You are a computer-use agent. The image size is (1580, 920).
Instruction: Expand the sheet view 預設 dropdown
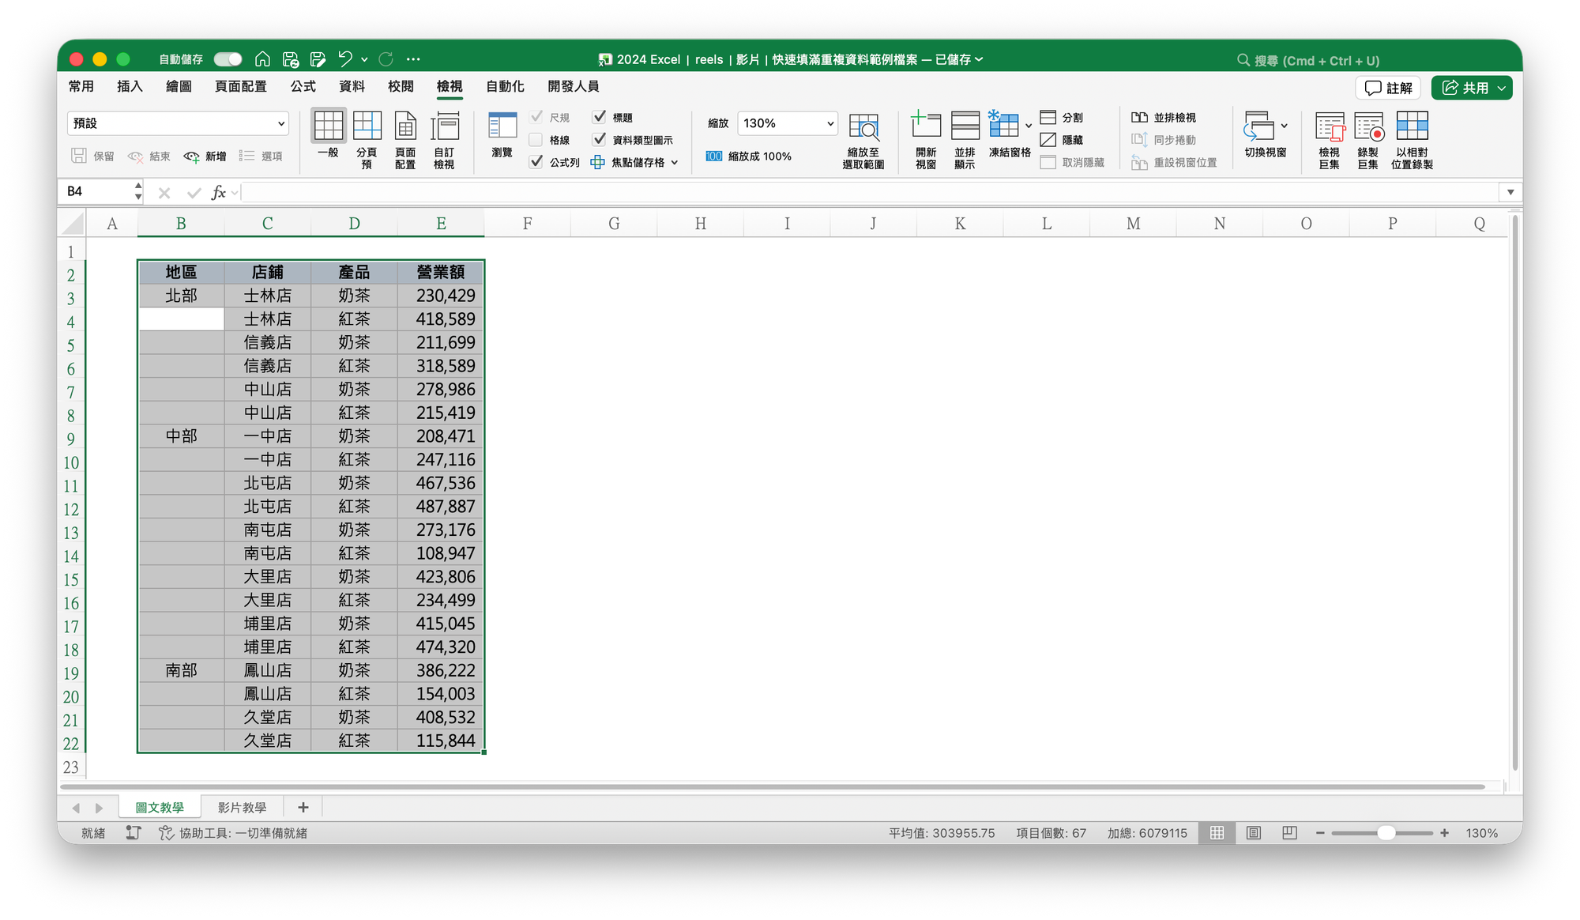click(280, 123)
